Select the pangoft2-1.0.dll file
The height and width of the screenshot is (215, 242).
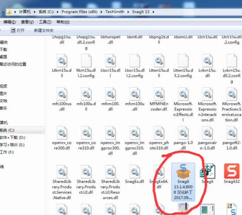pos(231,138)
